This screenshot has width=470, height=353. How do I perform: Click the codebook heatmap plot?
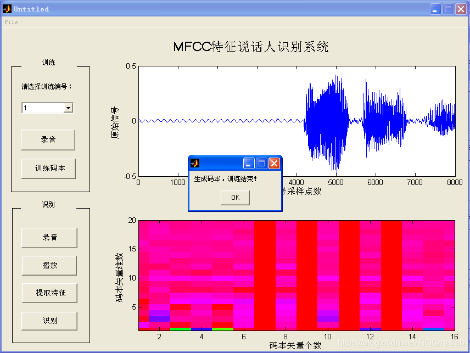(x=296, y=276)
